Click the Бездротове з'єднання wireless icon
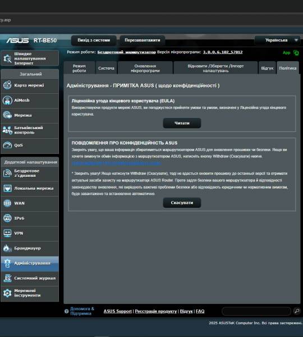The height and width of the screenshot is (337, 303). click(7, 173)
